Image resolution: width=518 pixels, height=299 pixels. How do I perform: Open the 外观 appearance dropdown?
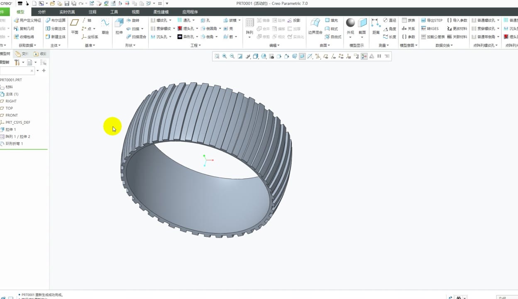pos(350,37)
